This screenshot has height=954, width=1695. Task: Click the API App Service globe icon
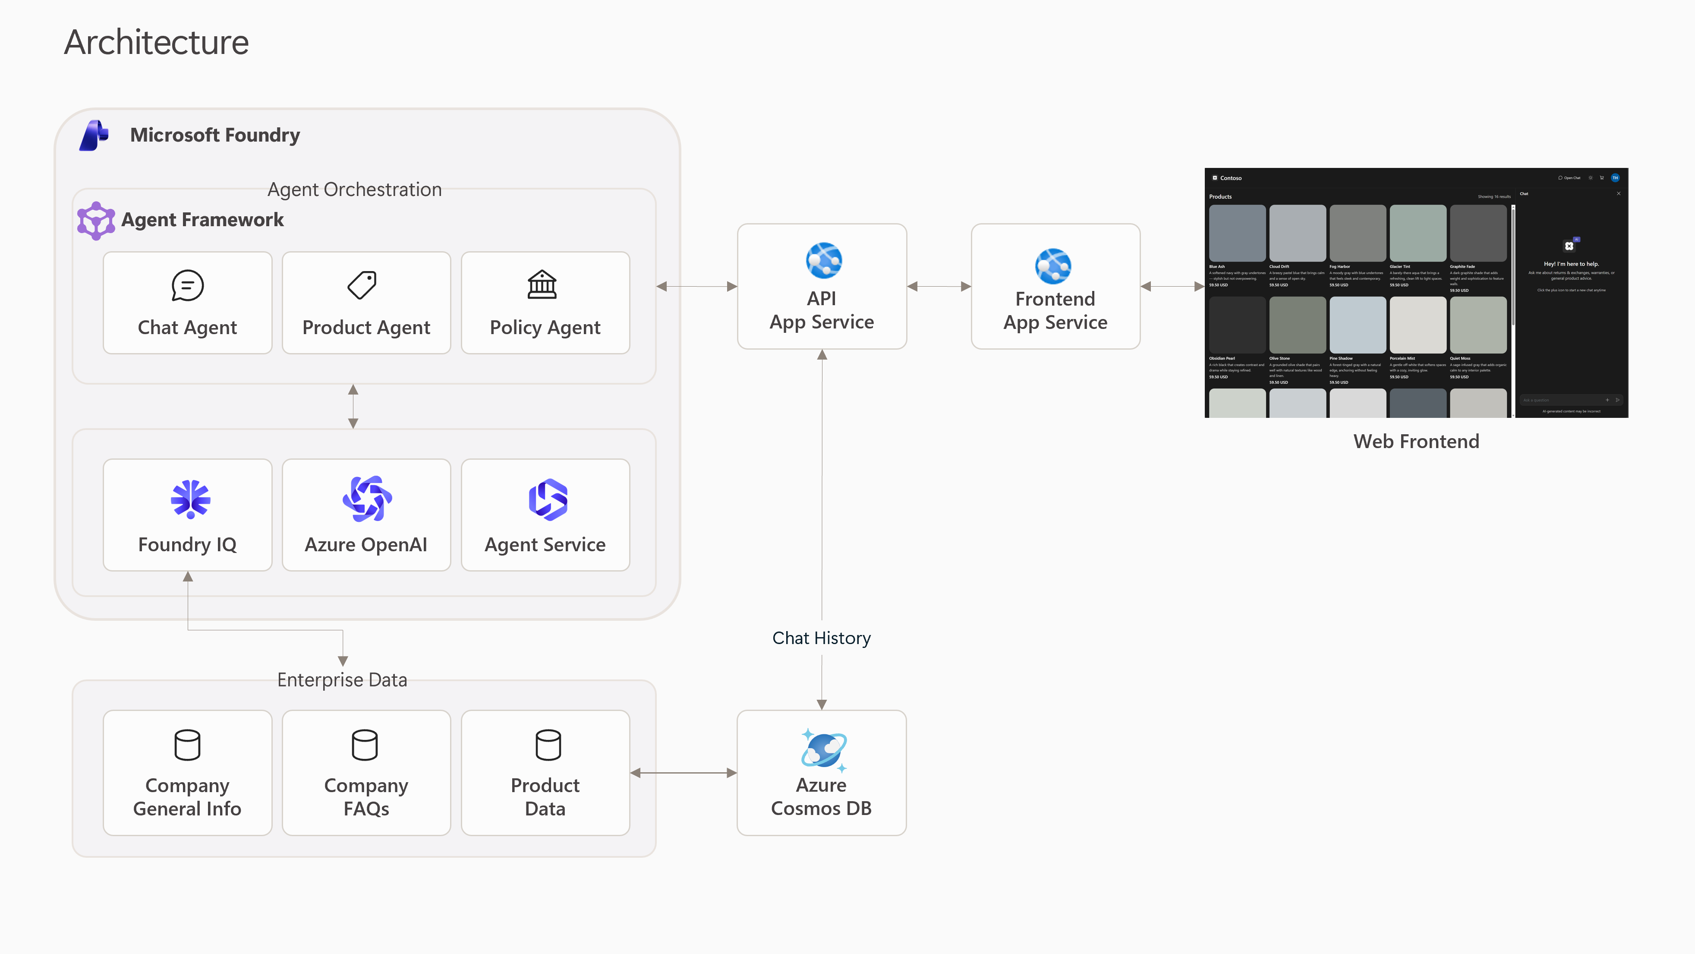(824, 261)
